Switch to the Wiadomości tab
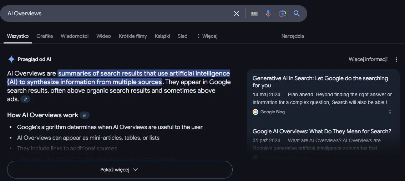Screen dimensions: 405x181 [x=75, y=36]
